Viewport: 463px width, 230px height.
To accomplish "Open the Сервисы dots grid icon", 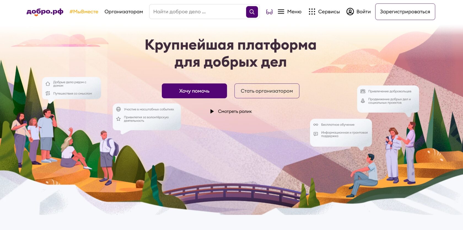I will [x=312, y=12].
